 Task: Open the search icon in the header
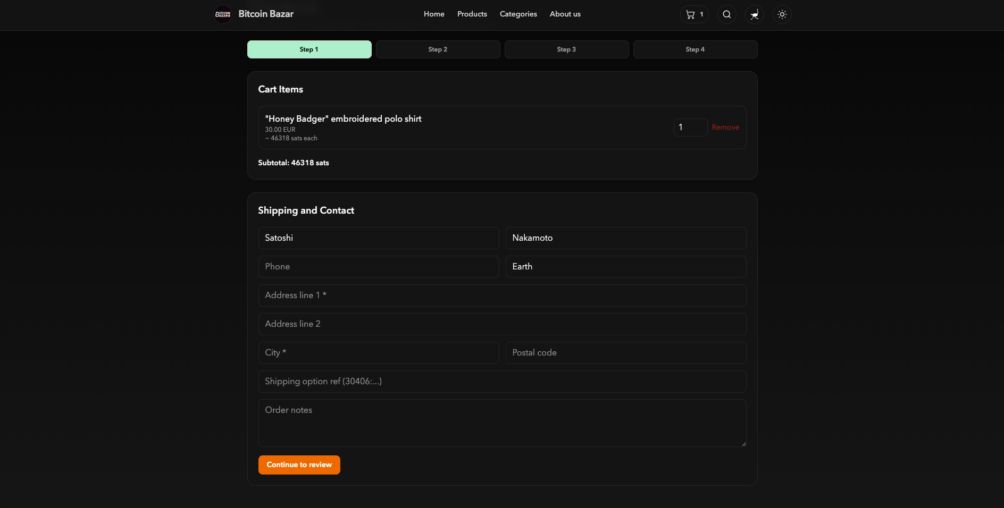727,14
